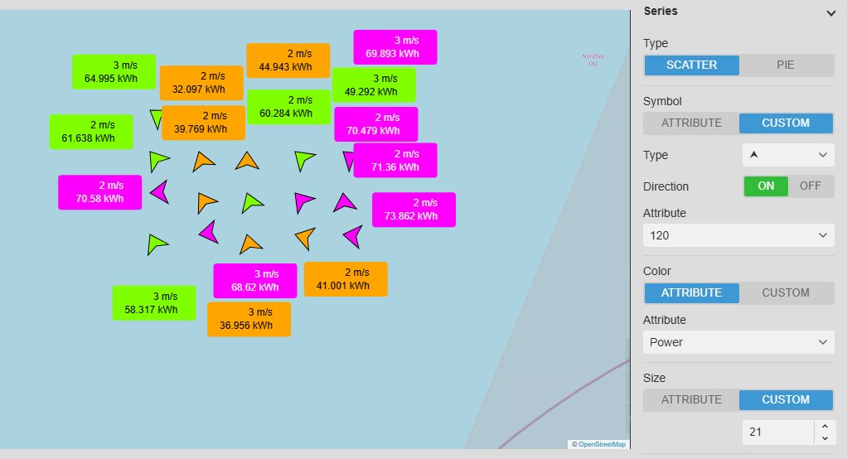Click the green 49.292 kWh label
847x459 pixels.
374,85
